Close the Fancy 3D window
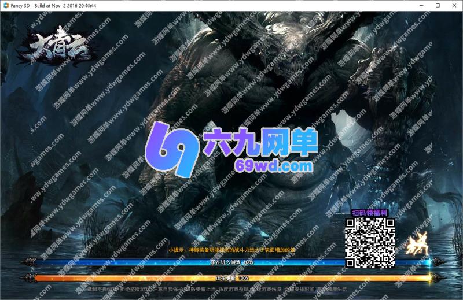 point(454,6)
